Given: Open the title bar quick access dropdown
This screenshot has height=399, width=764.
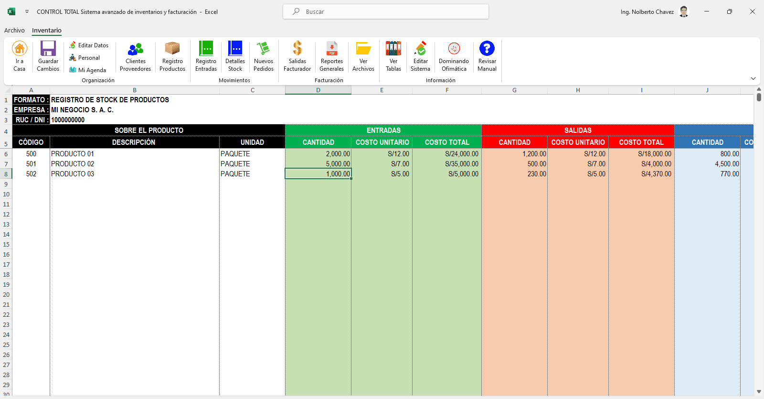Looking at the screenshot, I should [x=27, y=11].
